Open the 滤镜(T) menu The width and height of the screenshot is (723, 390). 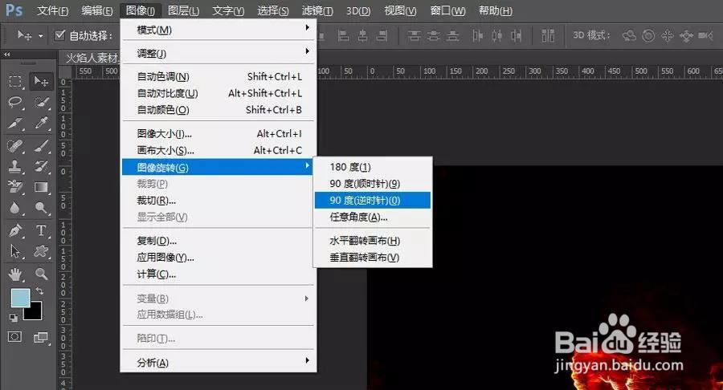click(x=317, y=10)
